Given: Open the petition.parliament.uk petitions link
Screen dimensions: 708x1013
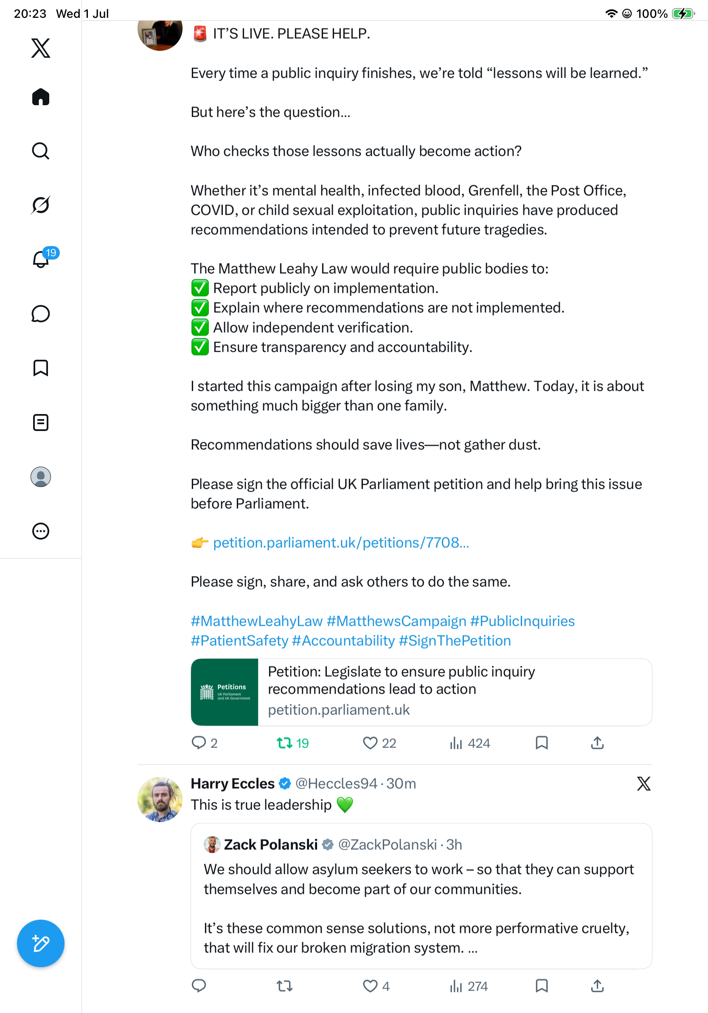Looking at the screenshot, I should click(x=341, y=543).
